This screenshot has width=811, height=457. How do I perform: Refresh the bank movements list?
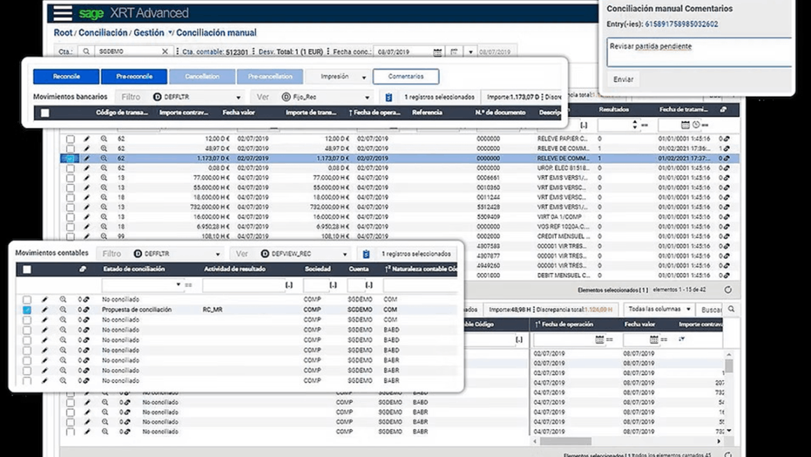pos(728,290)
